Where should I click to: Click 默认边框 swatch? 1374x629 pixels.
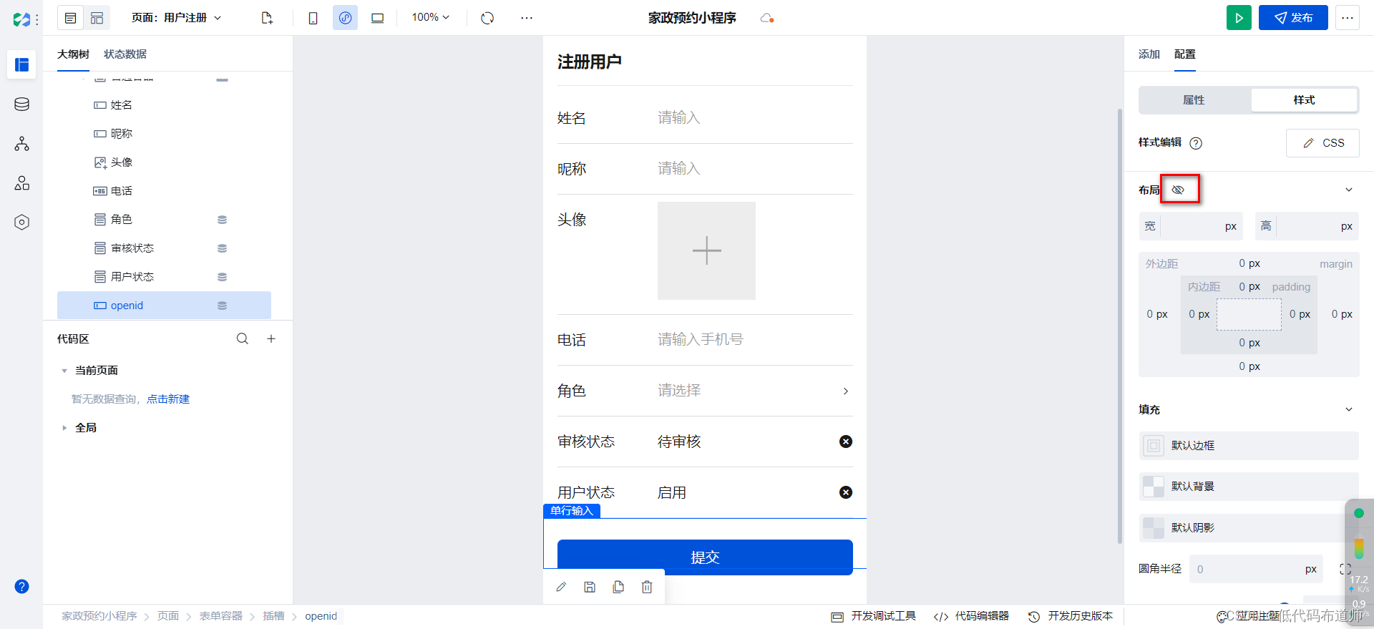click(1154, 446)
